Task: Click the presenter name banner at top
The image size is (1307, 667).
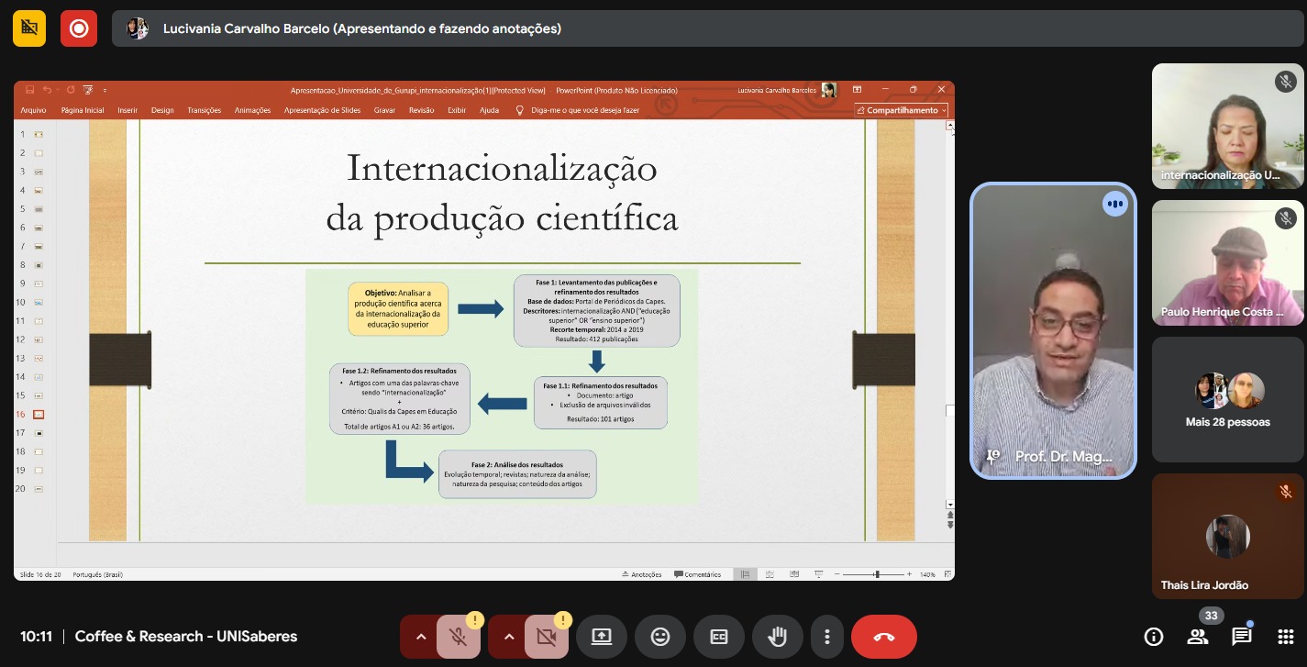Action: (362, 28)
